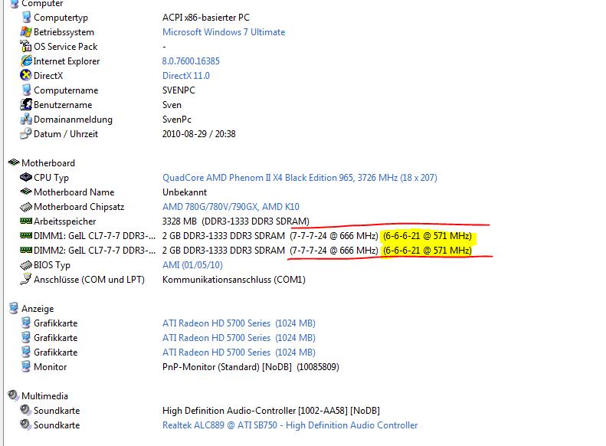Select the Domainanmeldung label

click(73, 120)
